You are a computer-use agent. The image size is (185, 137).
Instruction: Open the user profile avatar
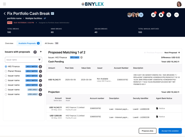pyautogui.click(x=179, y=4)
